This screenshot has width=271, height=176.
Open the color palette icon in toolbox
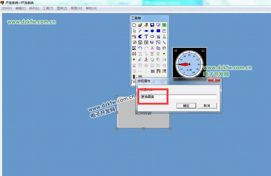click(158, 71)
